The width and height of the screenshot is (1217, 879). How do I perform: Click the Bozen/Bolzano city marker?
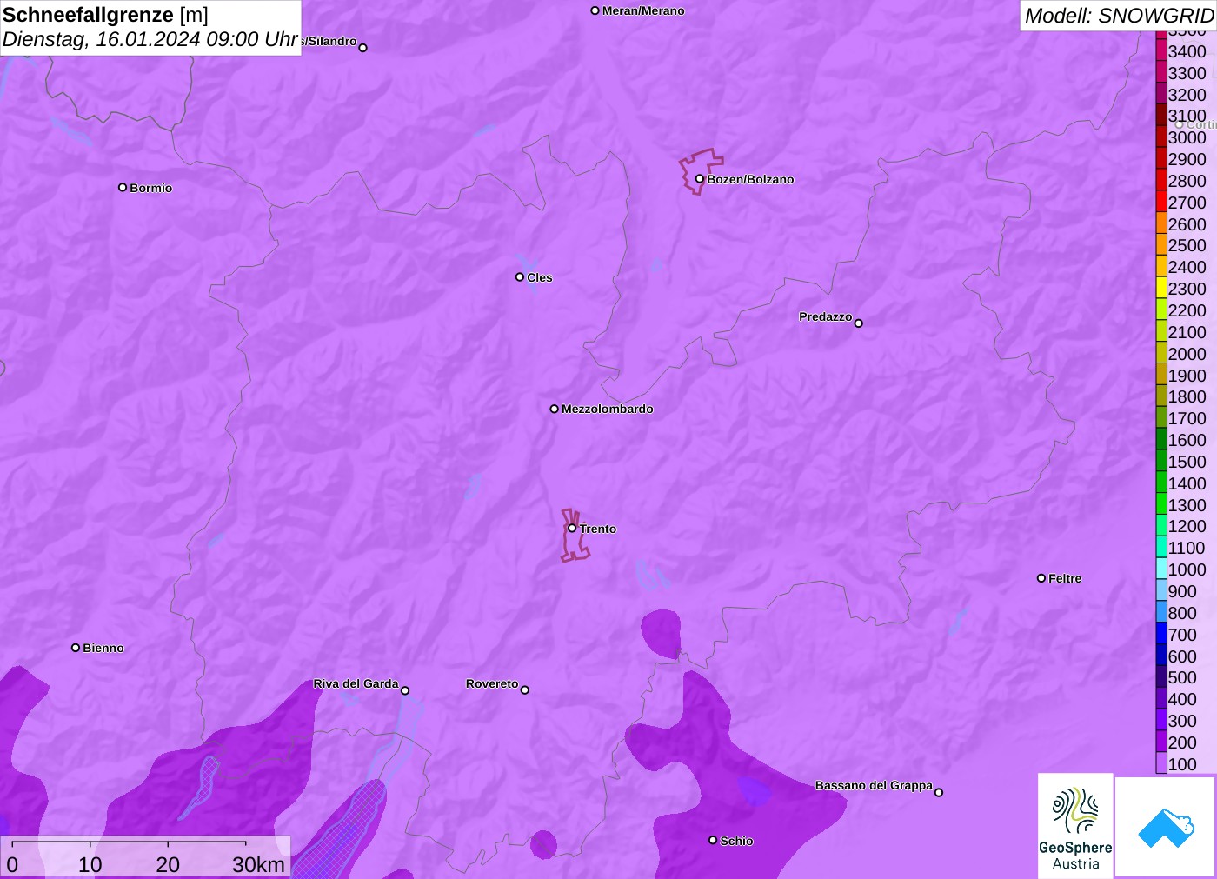point(700,179)
